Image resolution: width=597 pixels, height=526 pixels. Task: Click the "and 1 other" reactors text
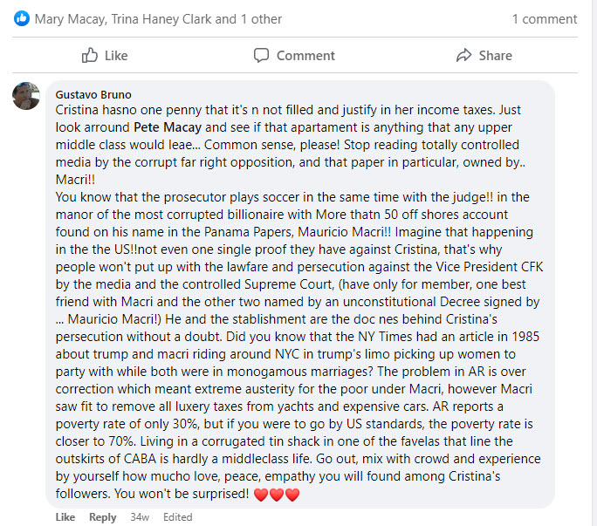point(249,18)
